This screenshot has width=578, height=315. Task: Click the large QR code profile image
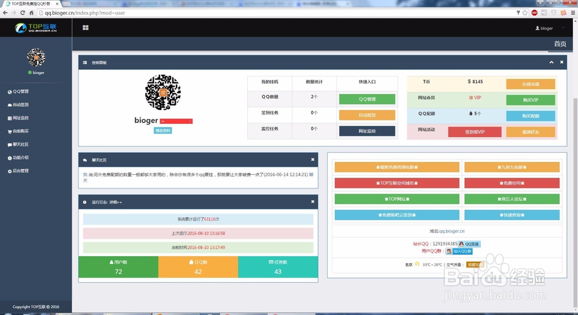click(x=162, y=92)
